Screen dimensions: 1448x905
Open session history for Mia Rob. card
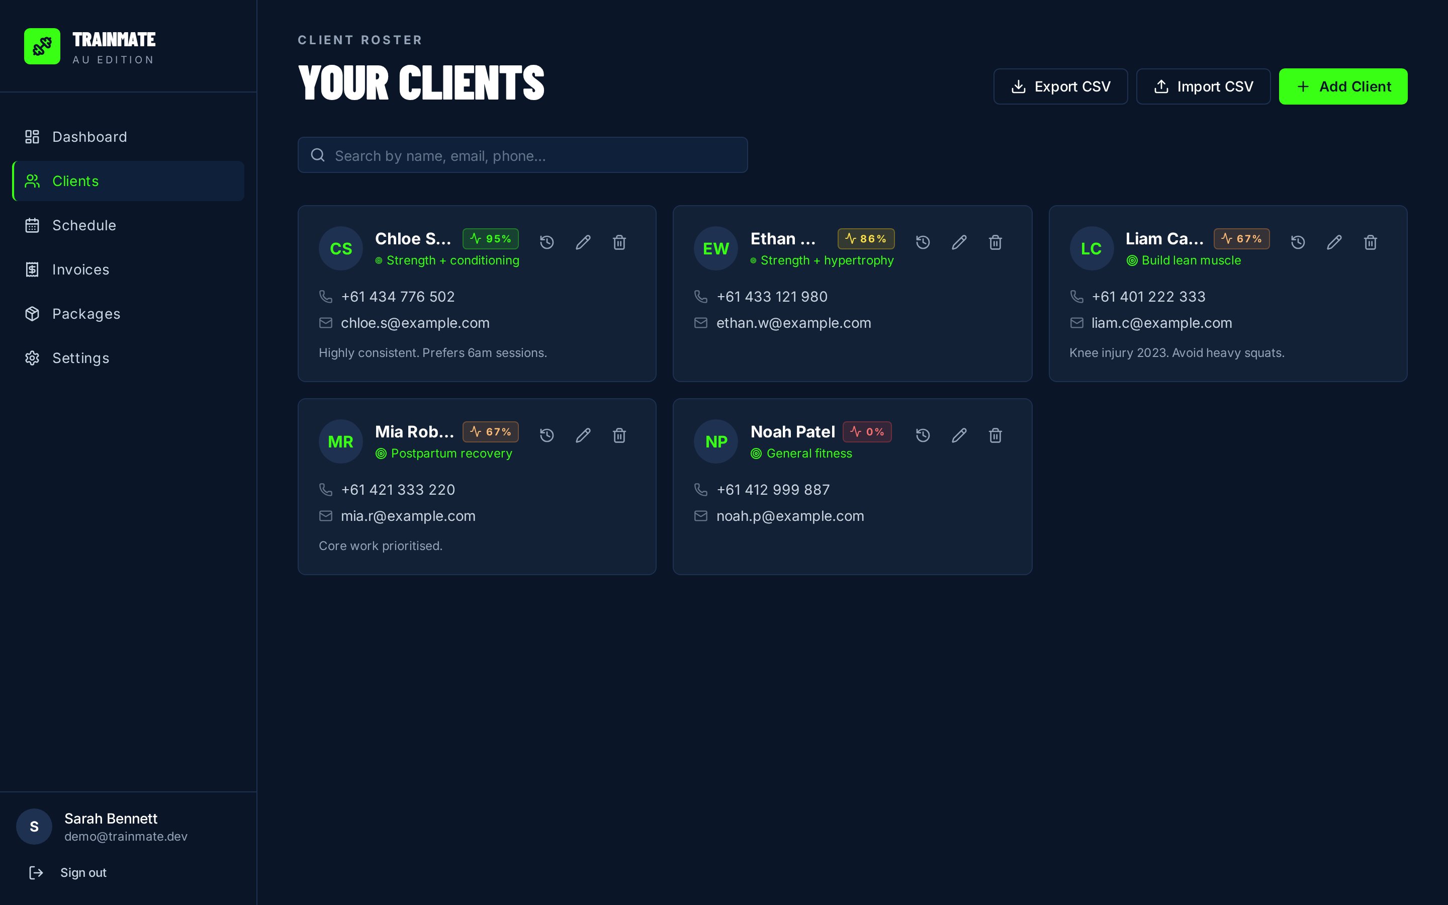coord(547,435)
